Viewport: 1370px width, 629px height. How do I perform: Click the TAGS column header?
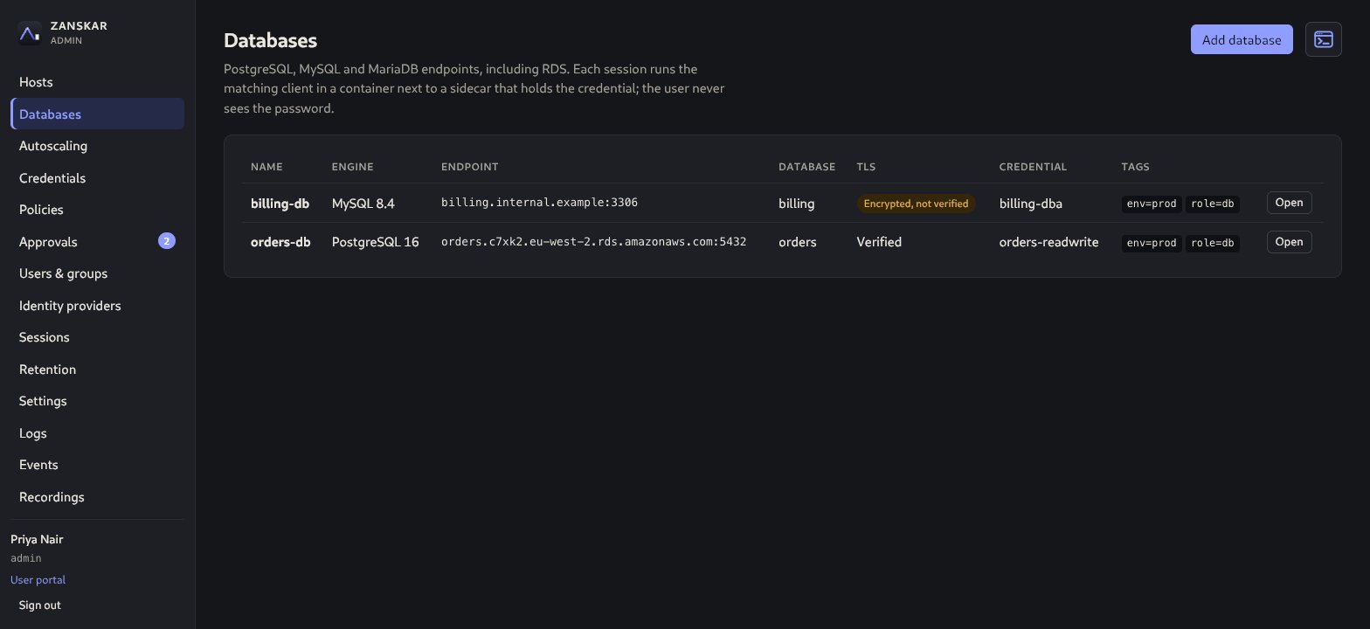(x=1136, y=167)
